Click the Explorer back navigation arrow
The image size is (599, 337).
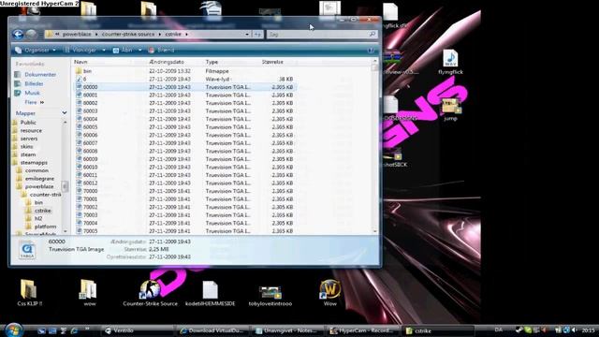click(18, 35)
